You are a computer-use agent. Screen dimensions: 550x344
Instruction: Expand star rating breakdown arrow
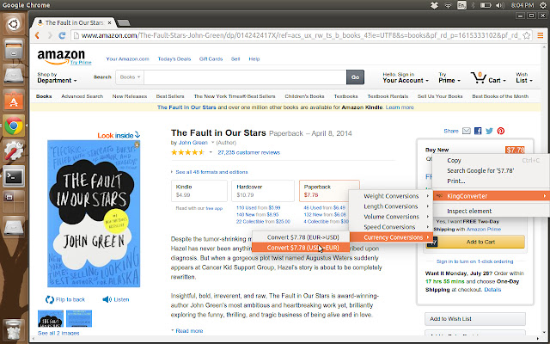click(211, 153)
